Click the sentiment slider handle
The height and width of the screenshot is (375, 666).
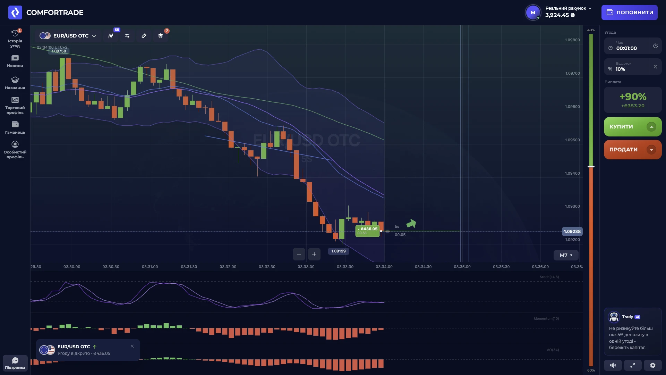(x=591, y=167)
